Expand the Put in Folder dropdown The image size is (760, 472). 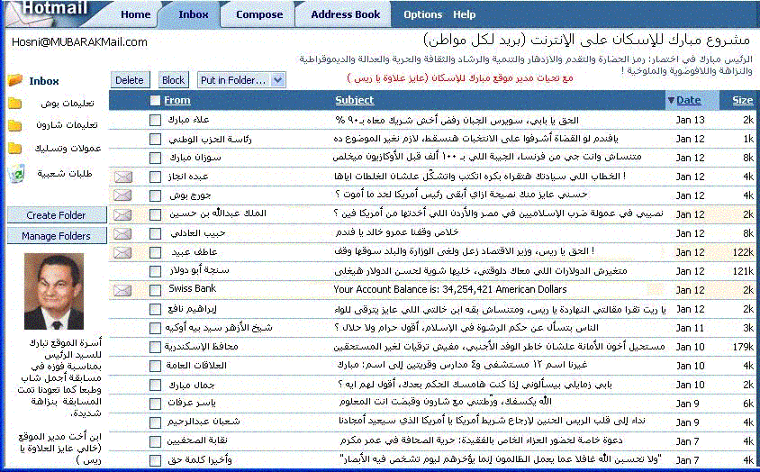coord(277,80)
